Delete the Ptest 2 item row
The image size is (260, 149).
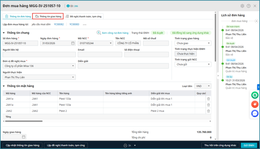pos(208,111)
